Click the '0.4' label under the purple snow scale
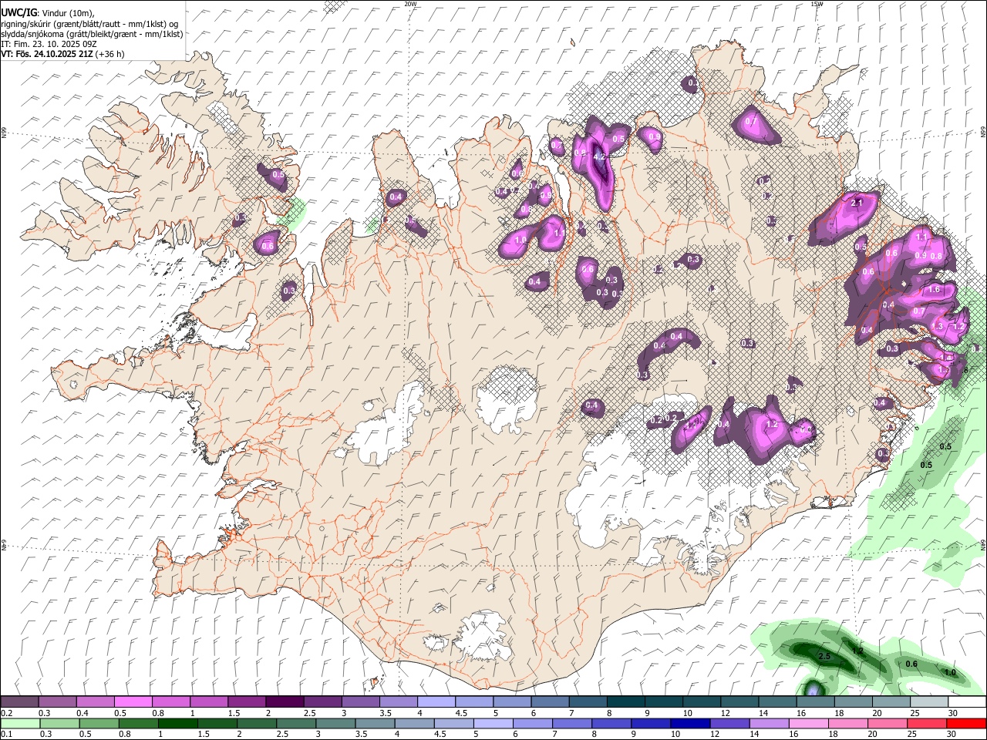Viewport: 987px width, 740px height. click(x=83, y=713)
